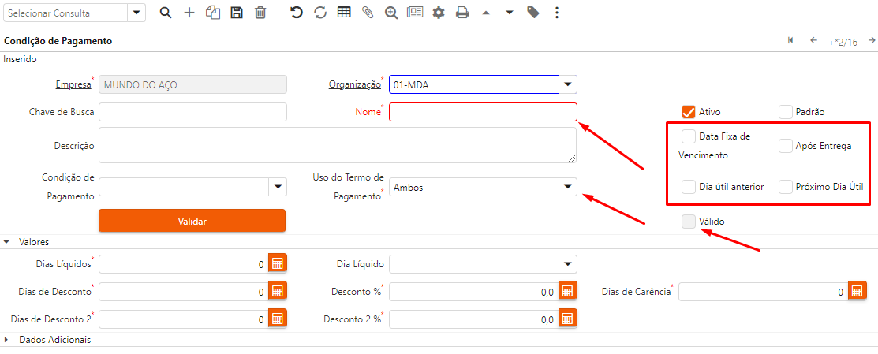Add a new record with plus icon
This screenshot has width=878, height=354.
pyautogui.click(x=189, y=13)
